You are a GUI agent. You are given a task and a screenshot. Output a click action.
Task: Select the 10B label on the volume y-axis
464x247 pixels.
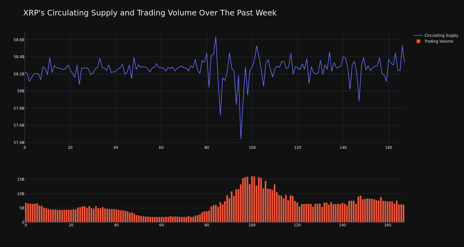(x=21, y=194)
